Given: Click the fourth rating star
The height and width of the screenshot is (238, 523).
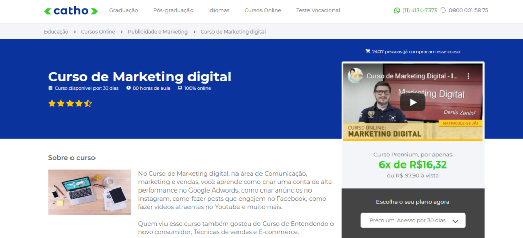Looking at the screenshot, I should (79, 103).
